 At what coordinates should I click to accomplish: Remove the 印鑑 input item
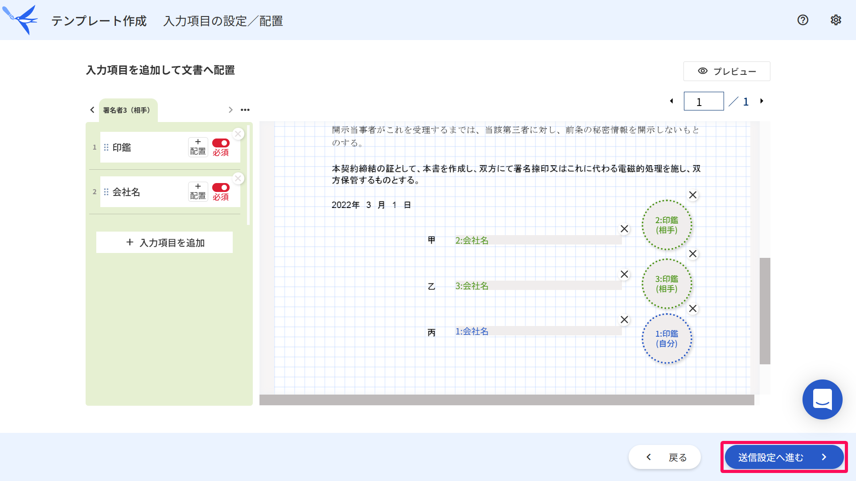click(238, 134)
